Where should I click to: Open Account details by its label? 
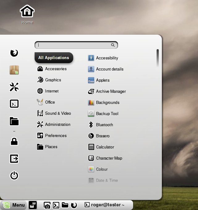[x=110, y=69]
